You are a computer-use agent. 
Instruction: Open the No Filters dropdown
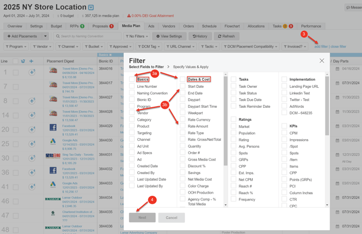[137, 36]
